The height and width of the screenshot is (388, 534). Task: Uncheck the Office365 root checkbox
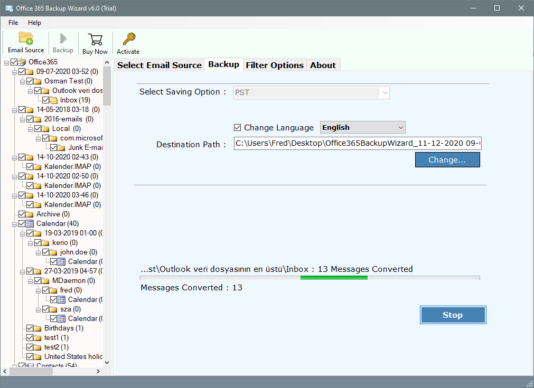(14, 62)
